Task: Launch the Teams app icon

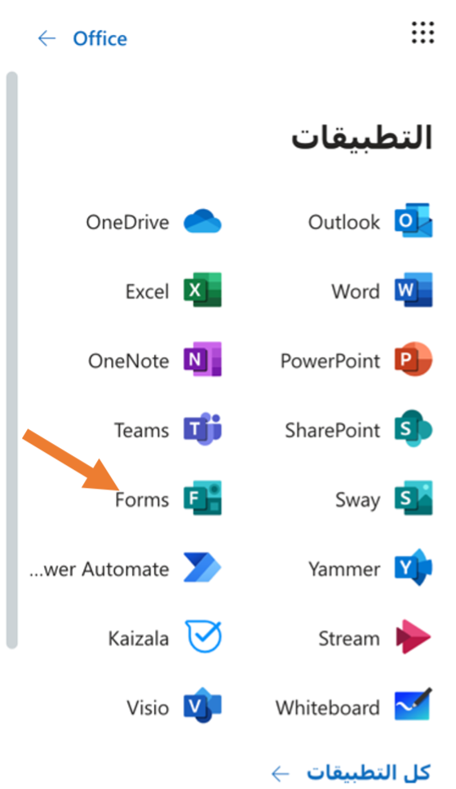Action: (x=202, y=429)
